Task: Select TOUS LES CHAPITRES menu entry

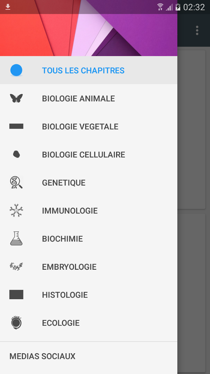Action: pos(88,70)
